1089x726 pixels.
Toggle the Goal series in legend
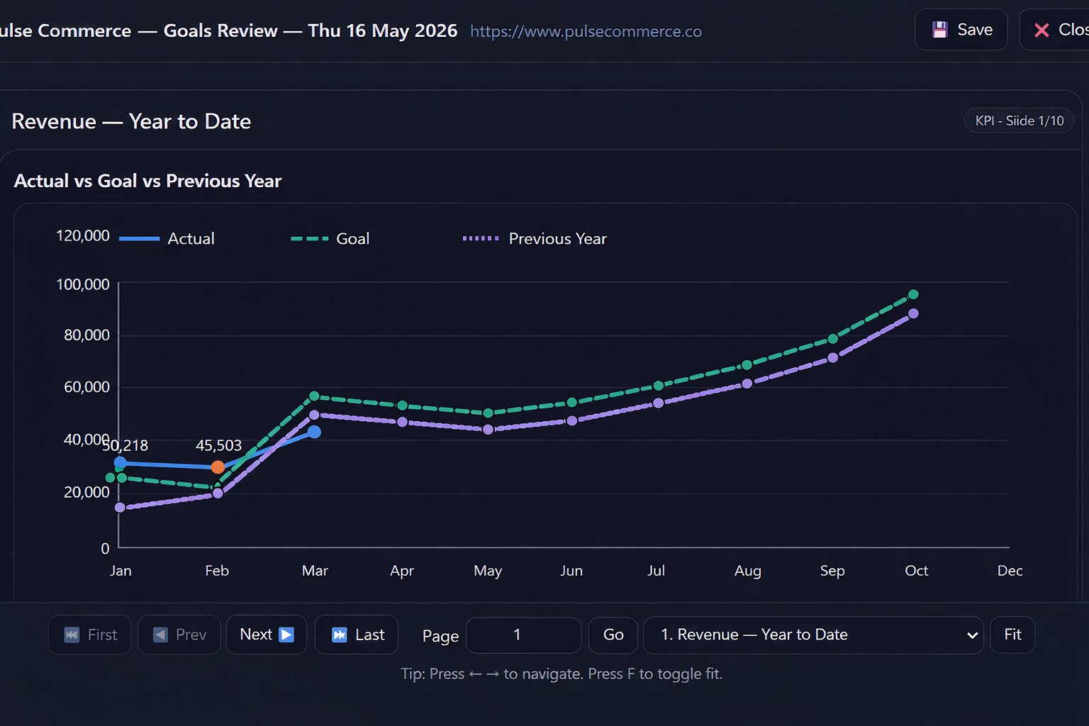pos(330,239)
